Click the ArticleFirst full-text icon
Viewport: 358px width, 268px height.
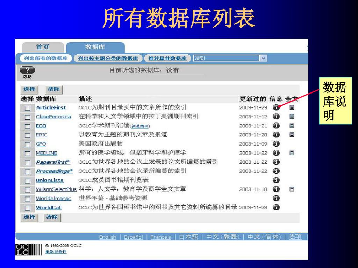[x=292, y=107]
